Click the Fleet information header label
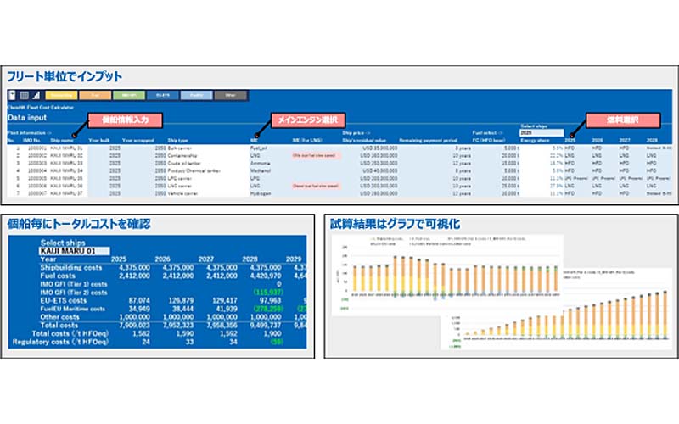Screen dimensions: 679x424 click(30, 133)
